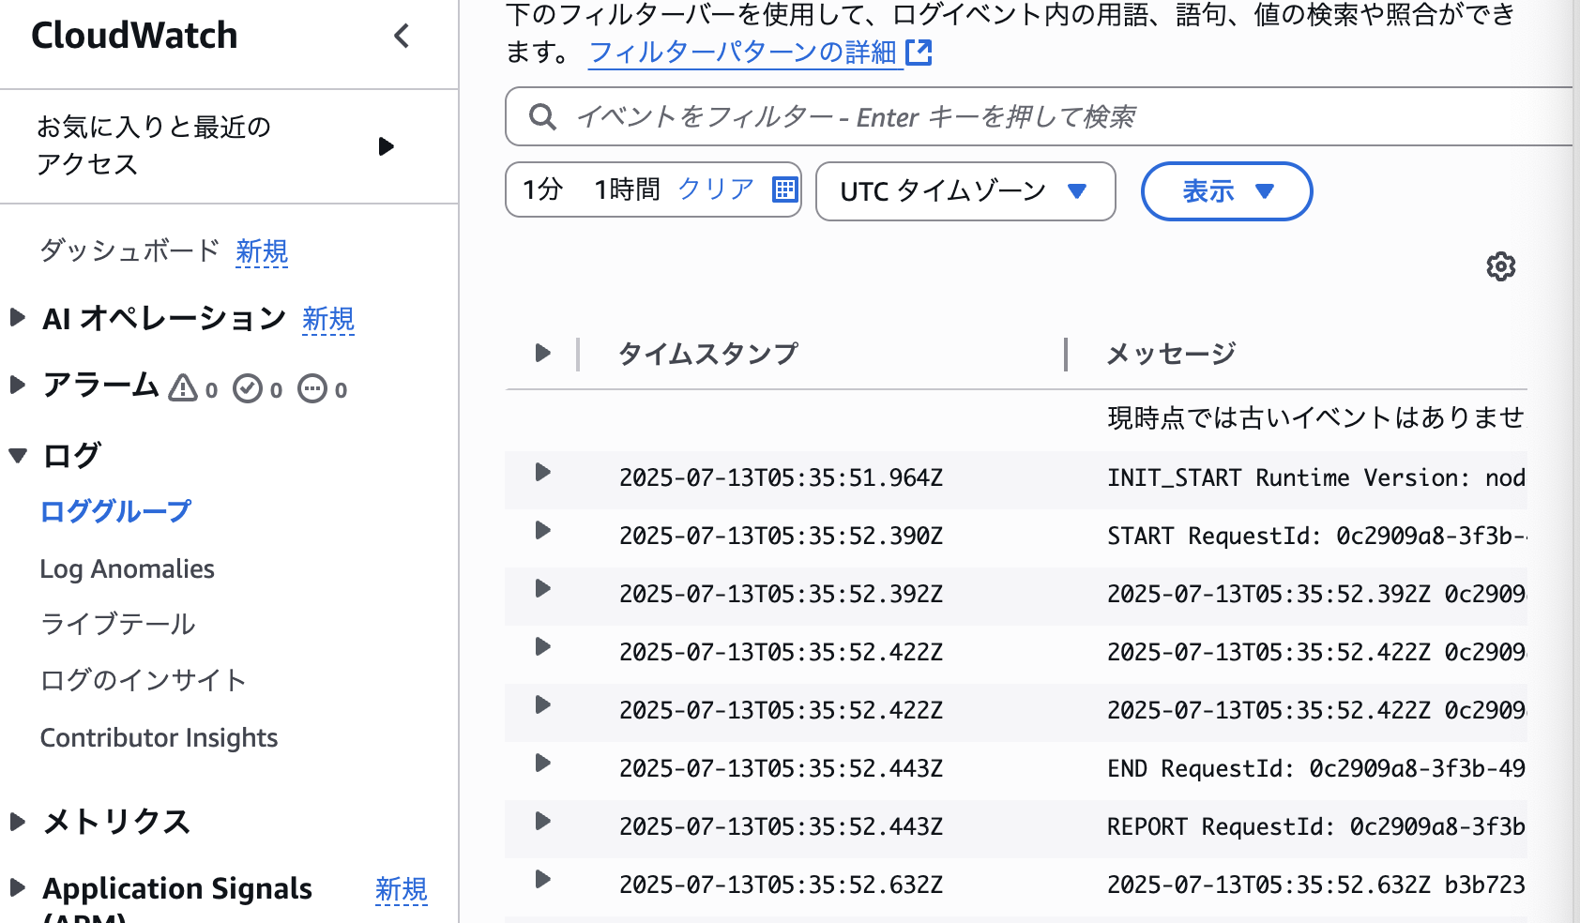Image resolution: width=1580 pixels, height=923 pixels.
Task: Open calendar icon for time range
Action: [x=784, y=189]
